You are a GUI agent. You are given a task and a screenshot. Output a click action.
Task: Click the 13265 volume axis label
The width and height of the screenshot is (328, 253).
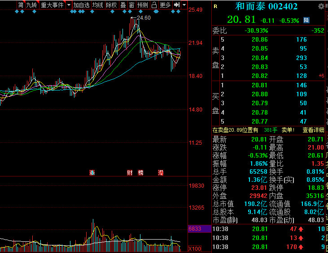tap(196, 208)
